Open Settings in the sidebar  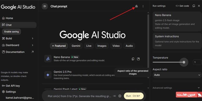11,92
